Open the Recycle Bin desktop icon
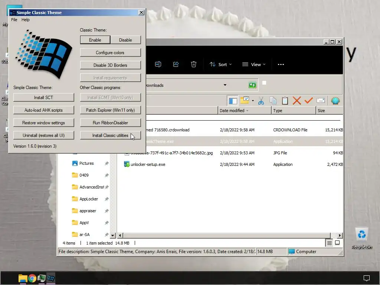 [x=361, y=238]
